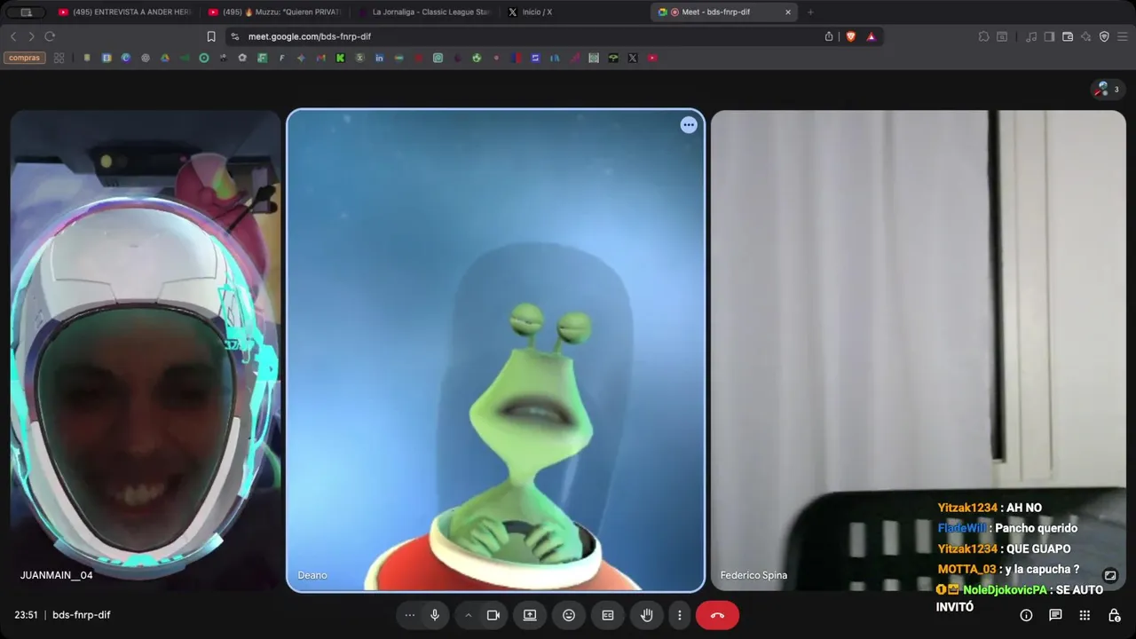Share page icon in address bar

829,36
